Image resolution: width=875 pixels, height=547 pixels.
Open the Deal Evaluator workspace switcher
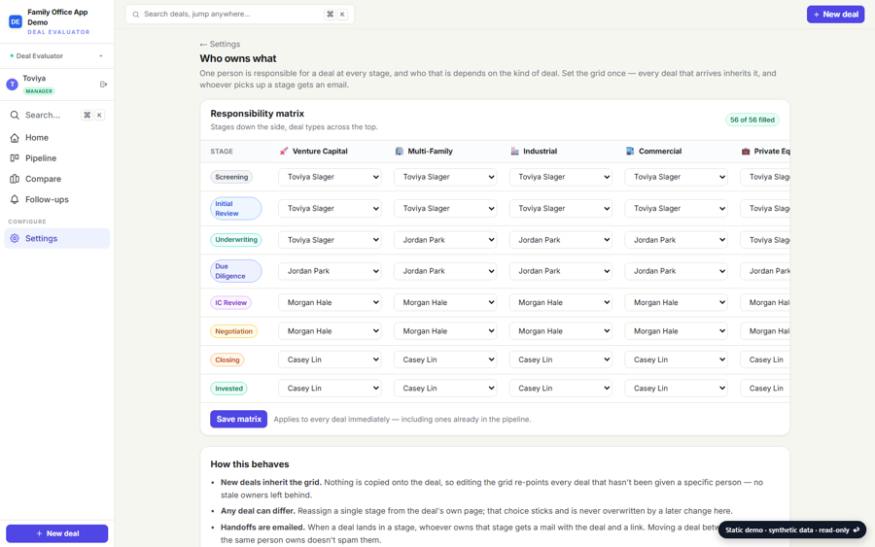click(x=57, y=55)
